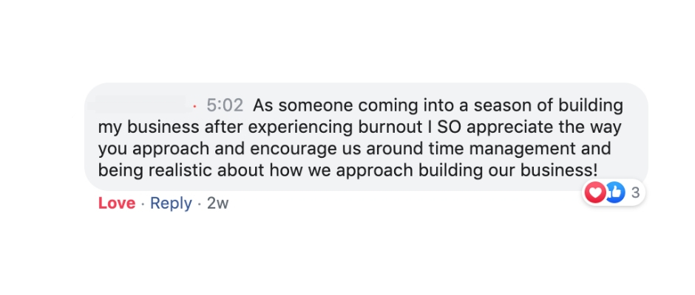Click the word "realistic" in the last line

point(178,170)
